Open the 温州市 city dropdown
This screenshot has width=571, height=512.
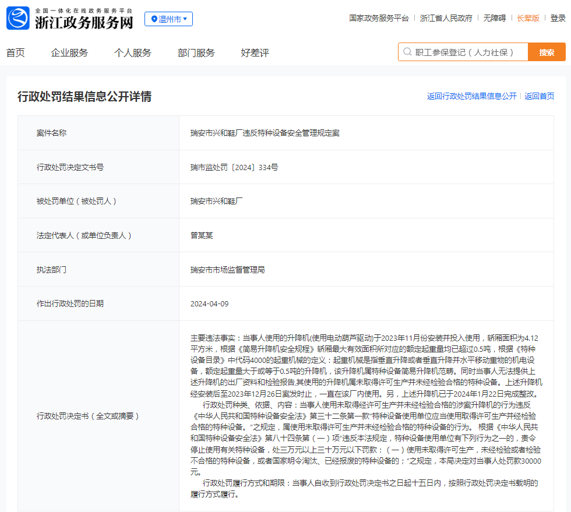[168, 19]
